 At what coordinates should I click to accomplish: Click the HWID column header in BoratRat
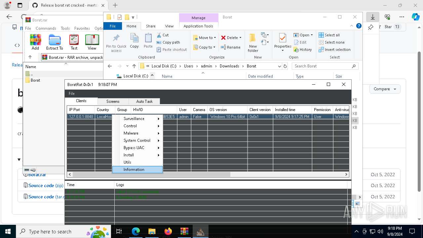154,110
